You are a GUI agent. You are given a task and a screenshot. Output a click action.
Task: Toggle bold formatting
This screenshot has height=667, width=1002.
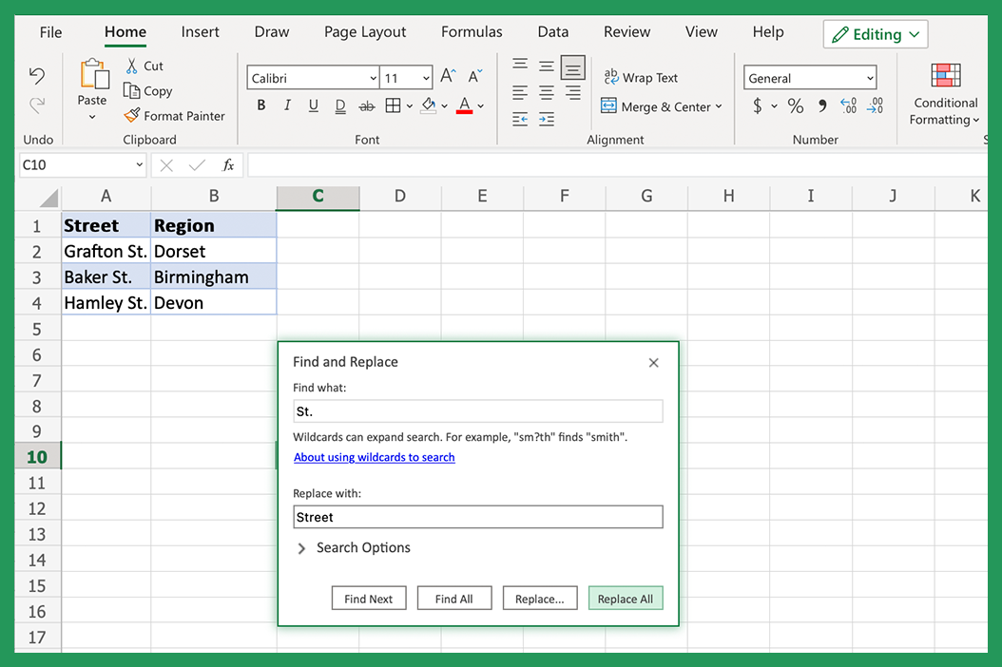pos(260,105)
